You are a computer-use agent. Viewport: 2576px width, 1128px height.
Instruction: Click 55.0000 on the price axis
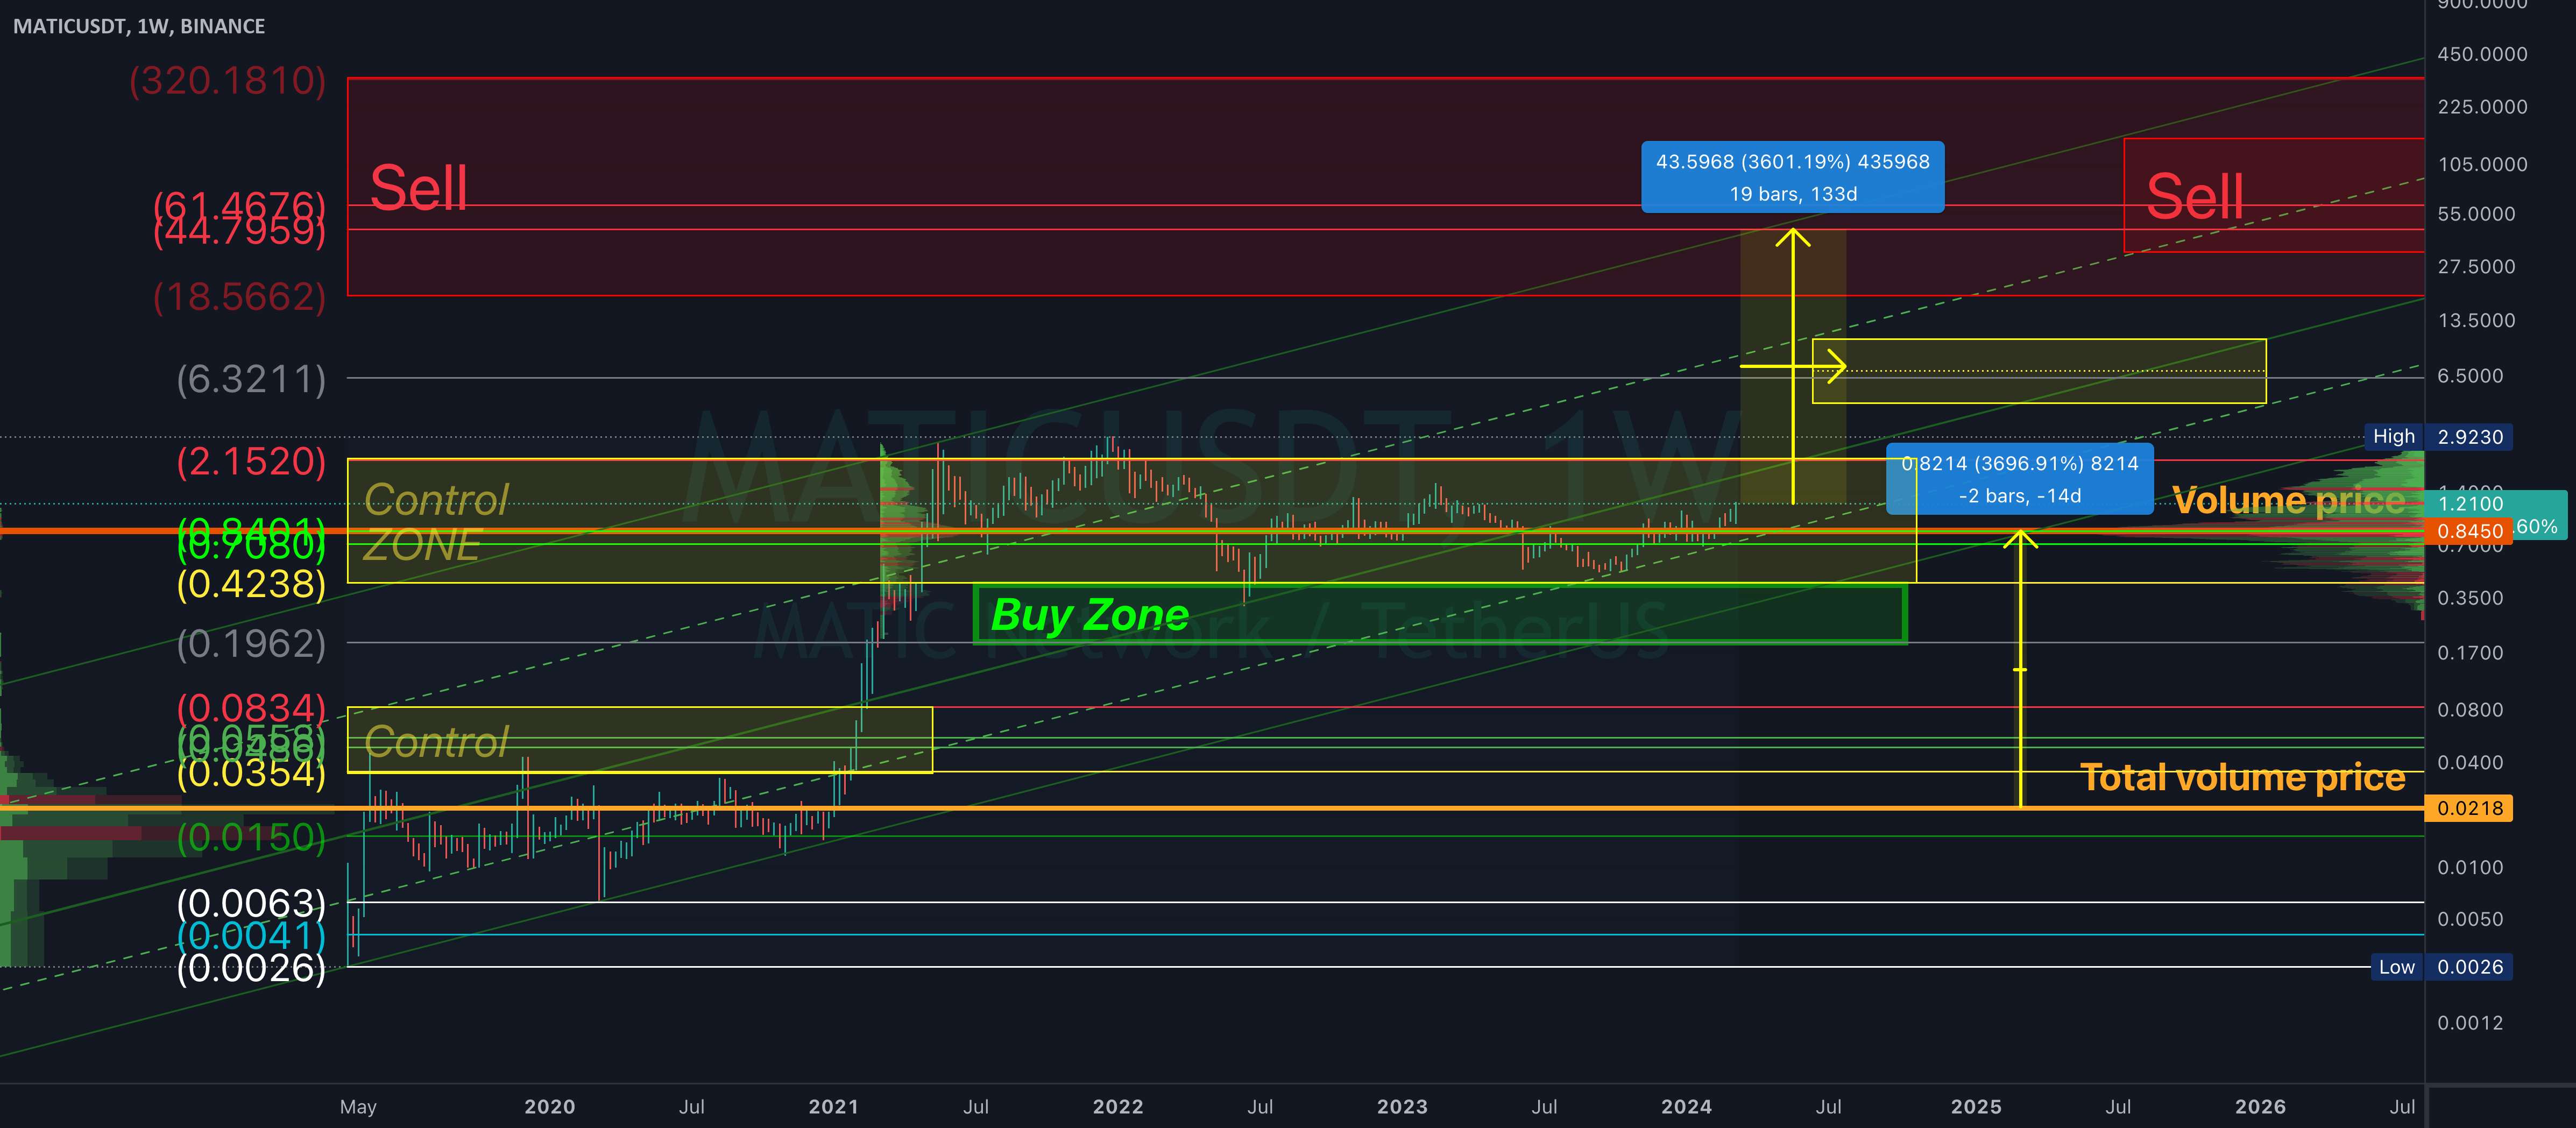click(2476, 214)
